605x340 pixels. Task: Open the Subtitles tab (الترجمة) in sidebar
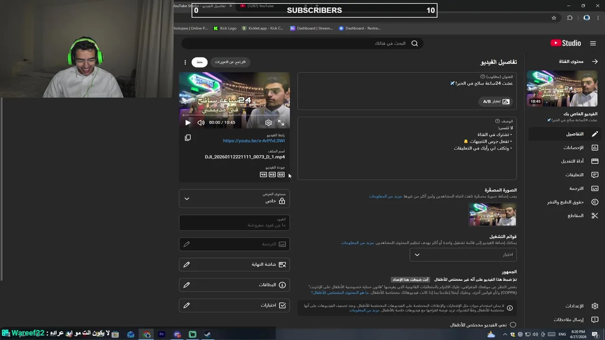click(x=564, y=188)
